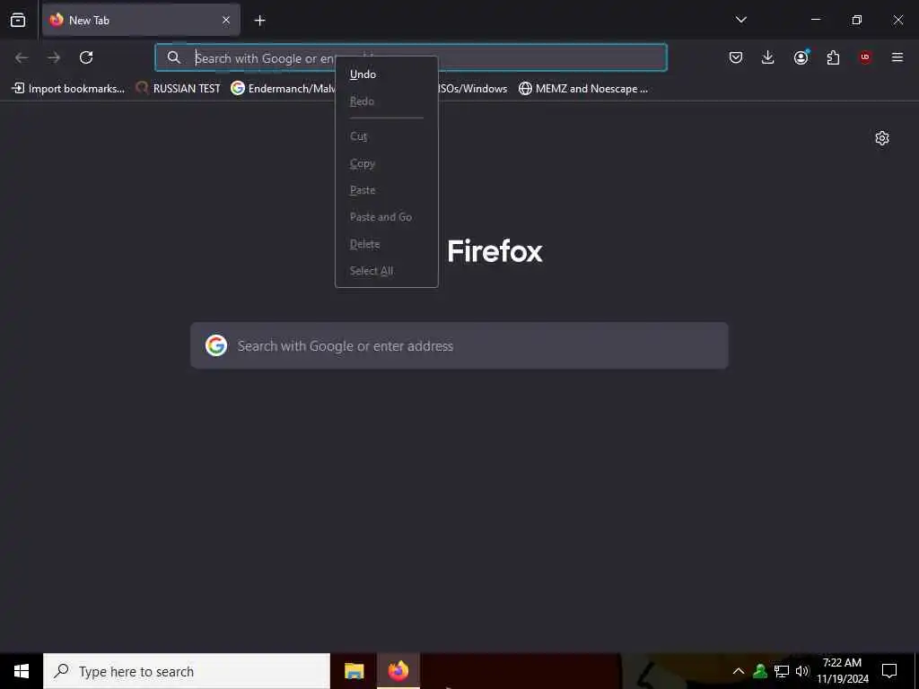The height and width of the screenshot is (689, 919).
Task: Open the Save to Pocket icon
Action: 736,57
